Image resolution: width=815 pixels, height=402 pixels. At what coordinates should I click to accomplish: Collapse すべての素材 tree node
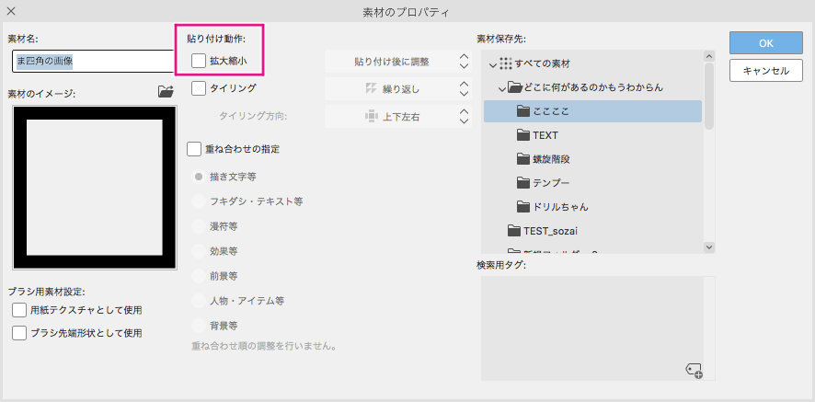(493, 64)
